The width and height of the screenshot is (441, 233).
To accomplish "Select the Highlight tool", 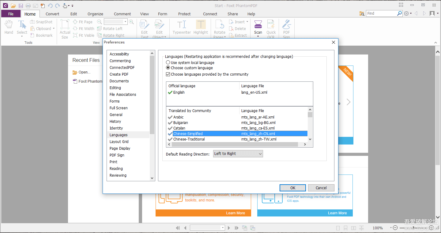I will point(201,27).
